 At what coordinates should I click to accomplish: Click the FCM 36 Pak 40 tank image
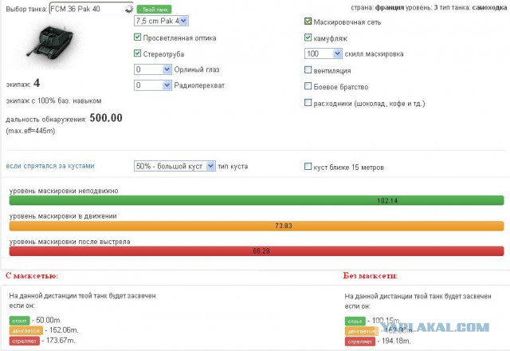(x=51, y=42)
